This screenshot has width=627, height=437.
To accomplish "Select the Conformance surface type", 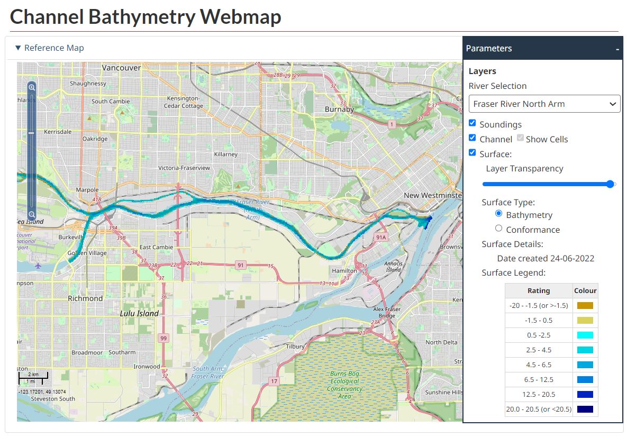I will (498, 229).
